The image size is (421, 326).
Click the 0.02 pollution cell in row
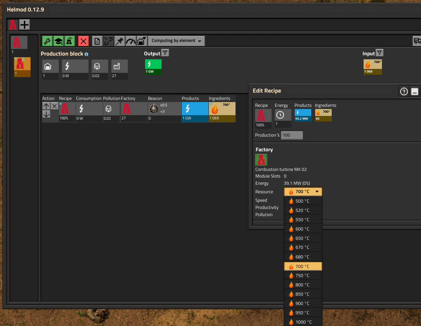click(111, 112)
